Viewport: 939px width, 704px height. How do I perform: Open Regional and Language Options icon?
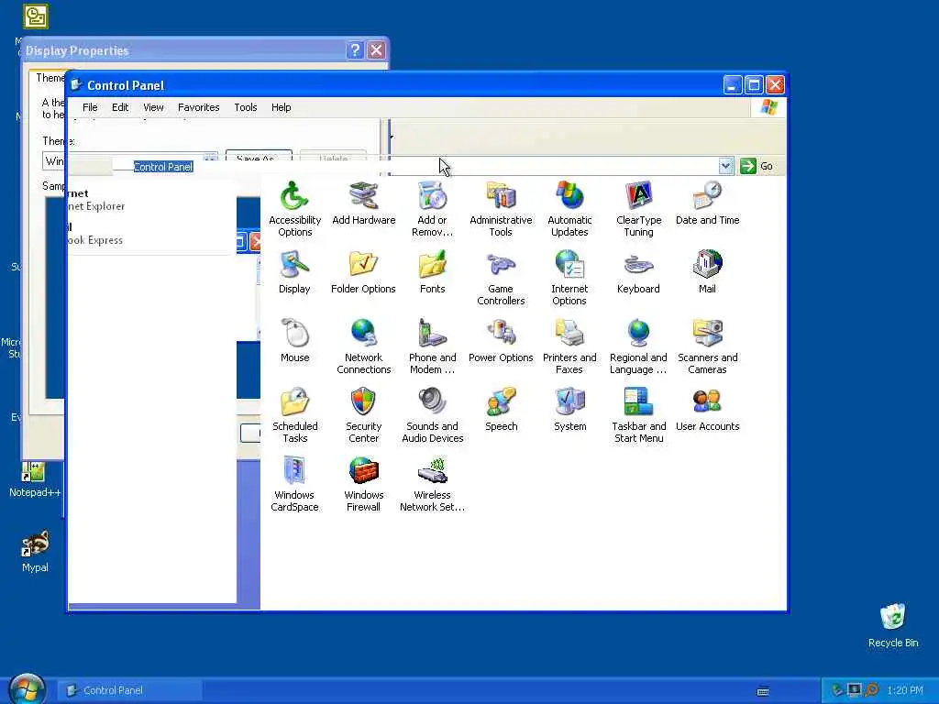(x=638, y=334)
